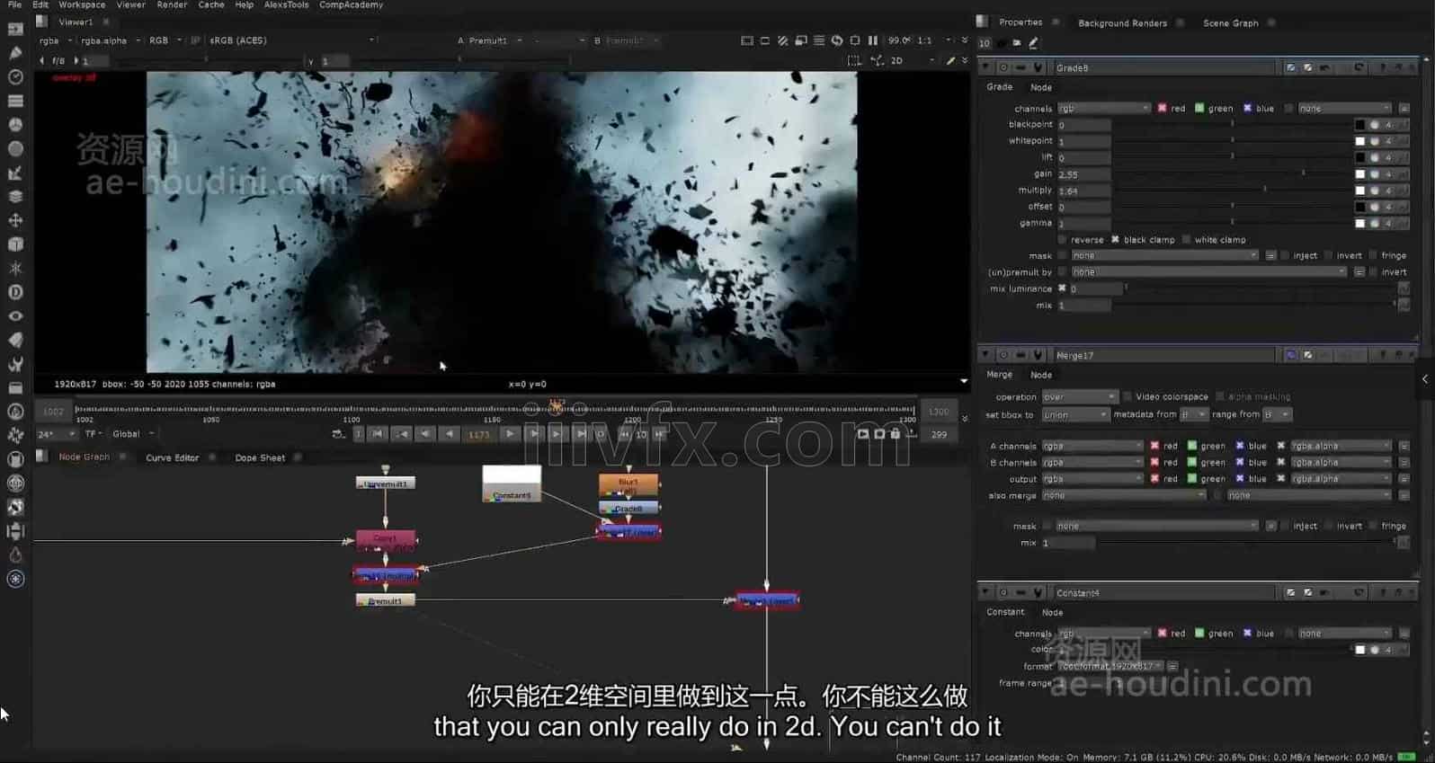Collapse the Grade8 properties panel arrow
This screenshot has width=1435, height=763.
986,67
